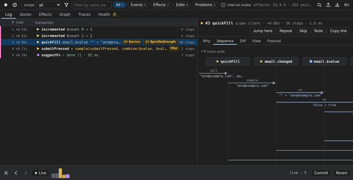Open the State detail tab

pos(256,41)
